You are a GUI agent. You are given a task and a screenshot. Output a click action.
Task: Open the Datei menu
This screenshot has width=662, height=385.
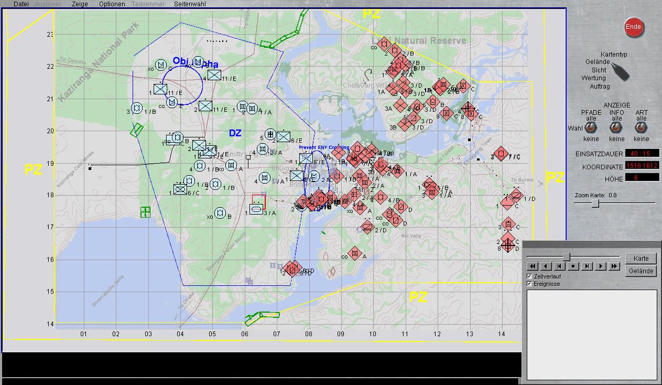pyautogui.click(x=21, y=4)
